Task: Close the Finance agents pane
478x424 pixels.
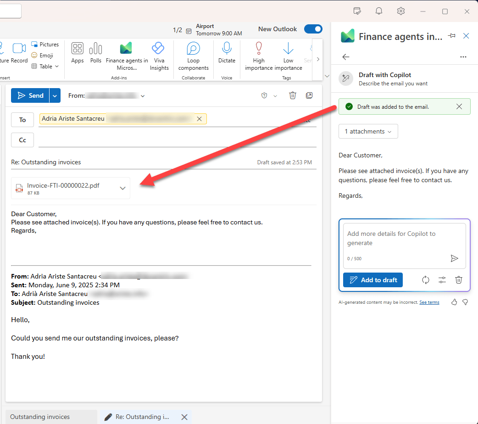Action: click(466, 36)
